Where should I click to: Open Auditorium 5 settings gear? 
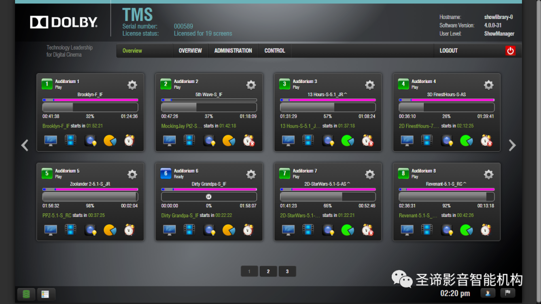tap(132, 174)
